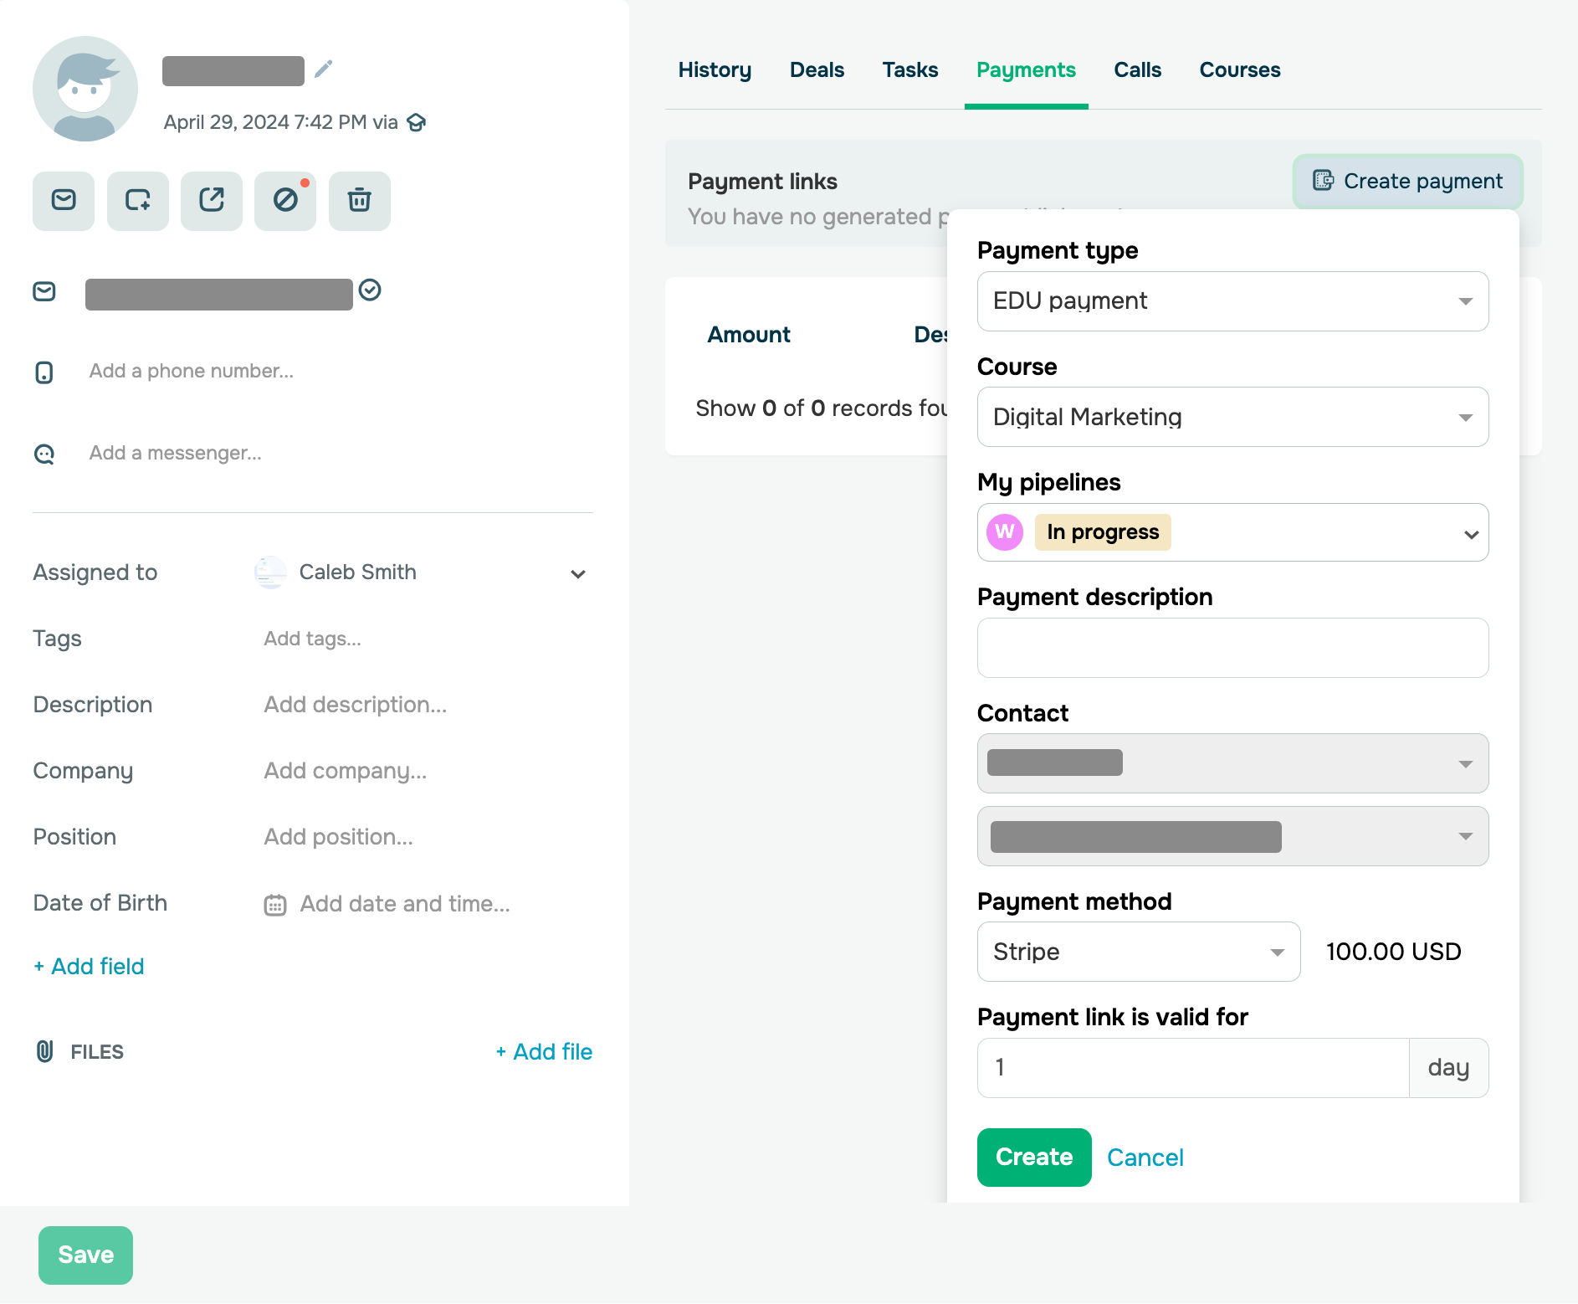Screen dimensions: 1578x1304
Task: Open the Payment type dropdown
Action: pos(1232,301)
